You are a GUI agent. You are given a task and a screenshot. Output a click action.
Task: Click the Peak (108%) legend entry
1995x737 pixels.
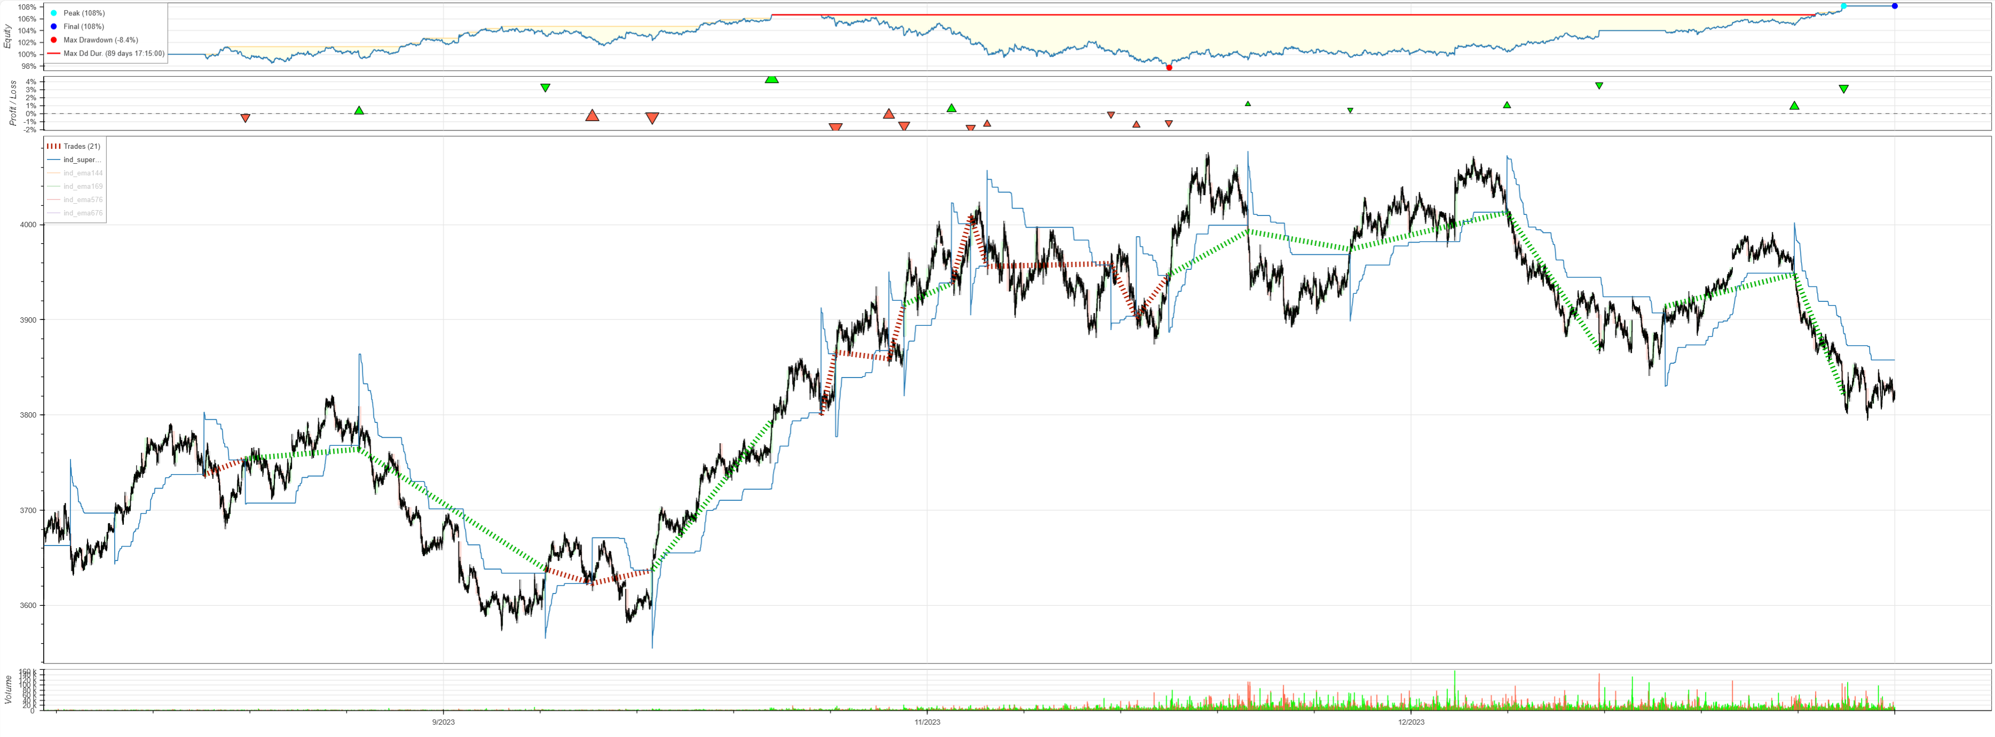click(x=84, y=13)
